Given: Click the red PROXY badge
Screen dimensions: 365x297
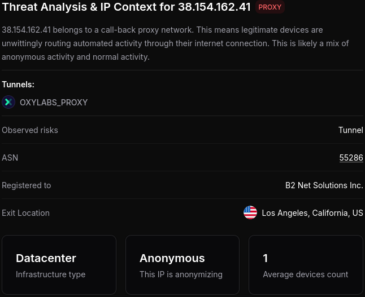Looking at the screenshot, I should coord(270,7).
